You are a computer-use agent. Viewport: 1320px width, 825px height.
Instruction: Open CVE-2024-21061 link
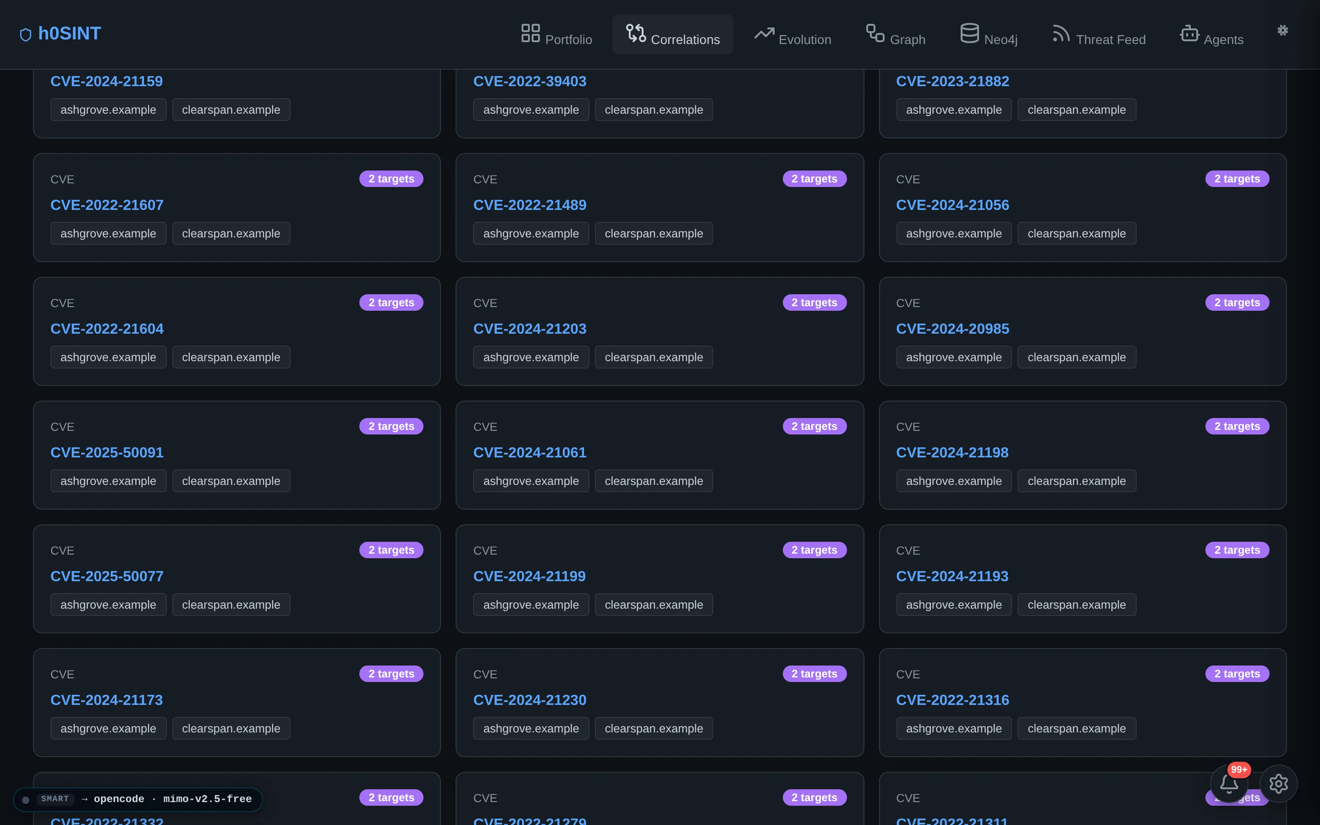[530, 453]
